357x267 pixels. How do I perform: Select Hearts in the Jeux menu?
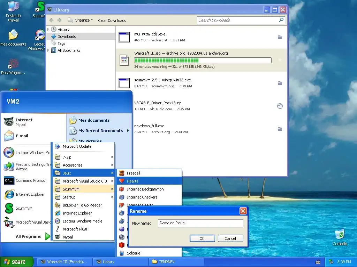tap(149, 181)
